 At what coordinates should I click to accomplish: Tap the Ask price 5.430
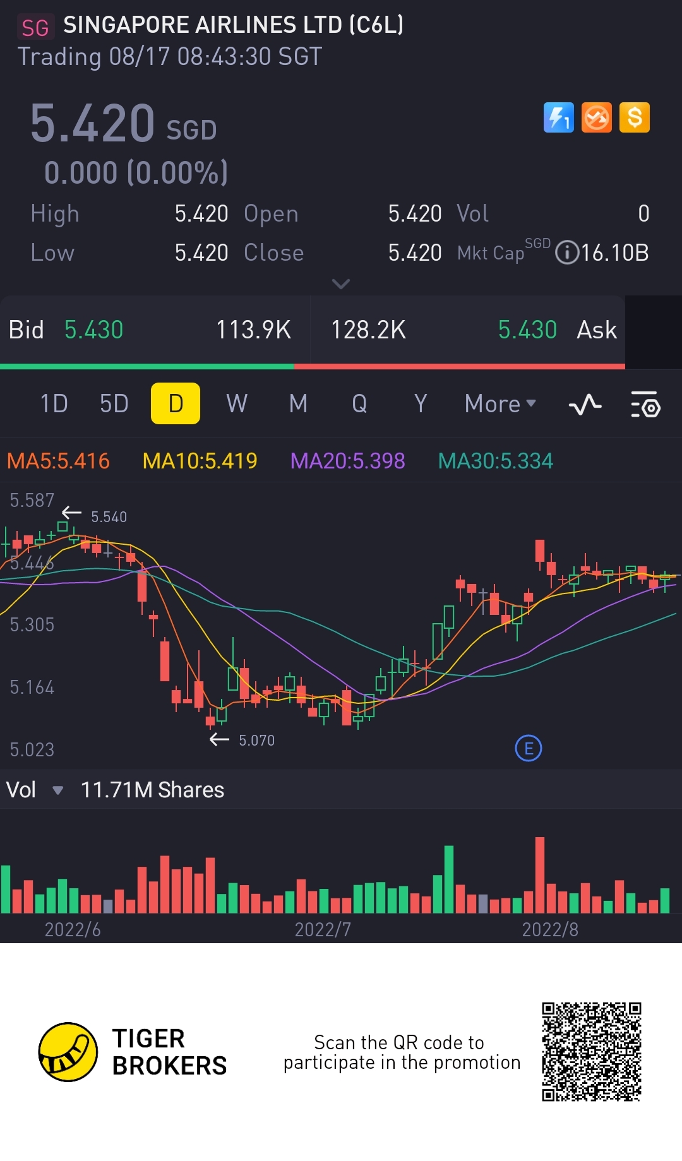527,330
